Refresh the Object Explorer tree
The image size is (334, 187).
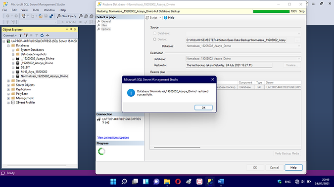[x=42, y=35]
